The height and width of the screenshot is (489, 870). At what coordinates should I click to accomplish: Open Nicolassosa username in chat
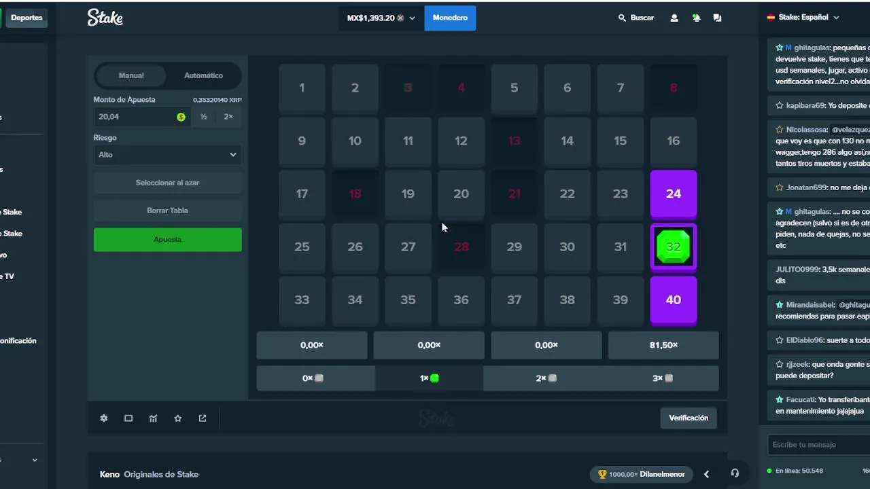[807, 130]
